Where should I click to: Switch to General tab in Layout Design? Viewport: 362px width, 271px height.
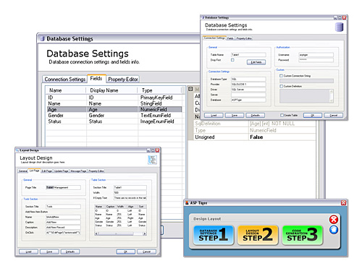(23, 171)
